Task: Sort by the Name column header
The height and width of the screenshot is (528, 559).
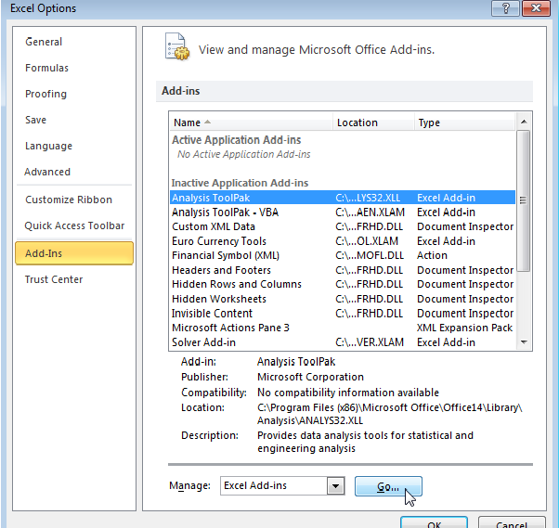Action: [251, 122]
